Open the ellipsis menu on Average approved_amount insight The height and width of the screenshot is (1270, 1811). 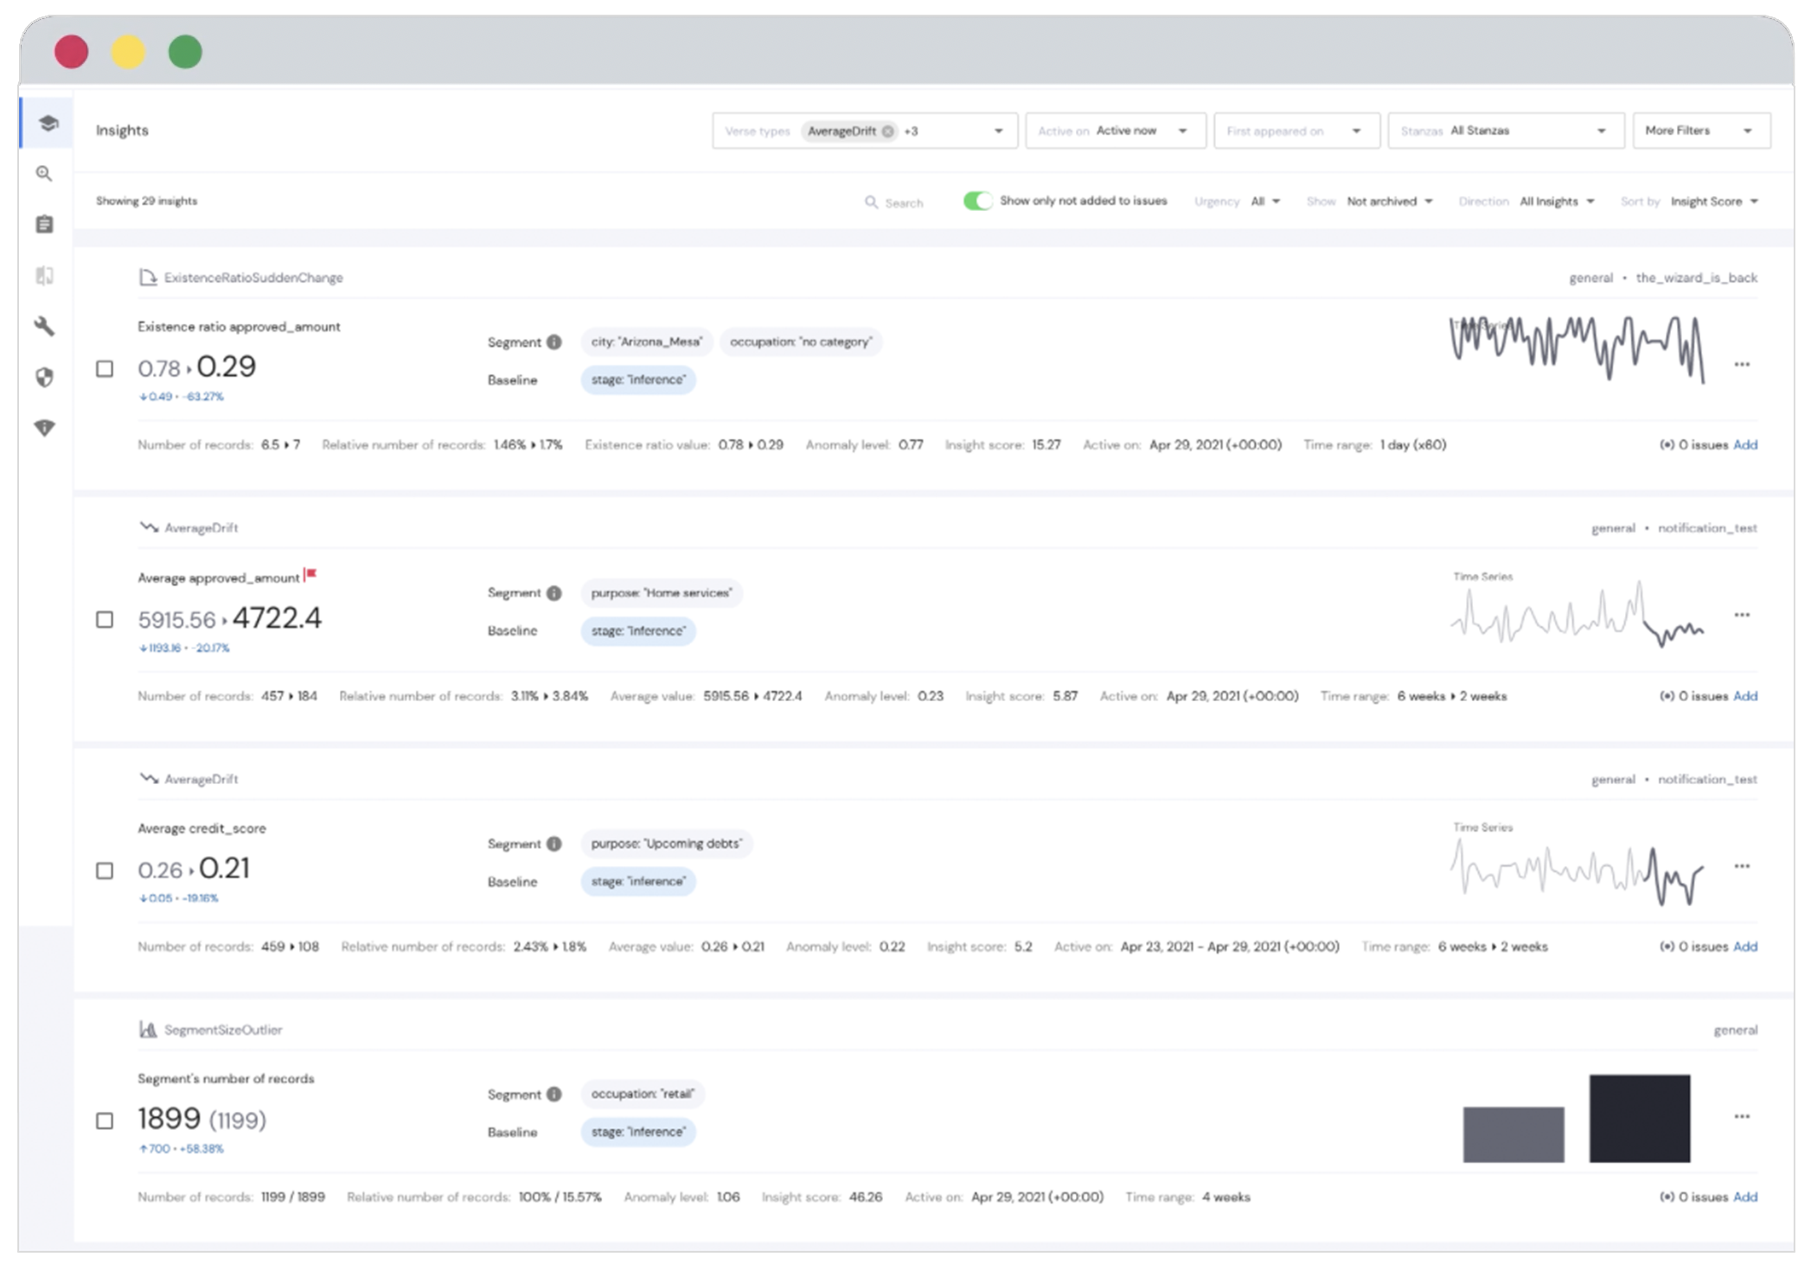(1741, 615)
